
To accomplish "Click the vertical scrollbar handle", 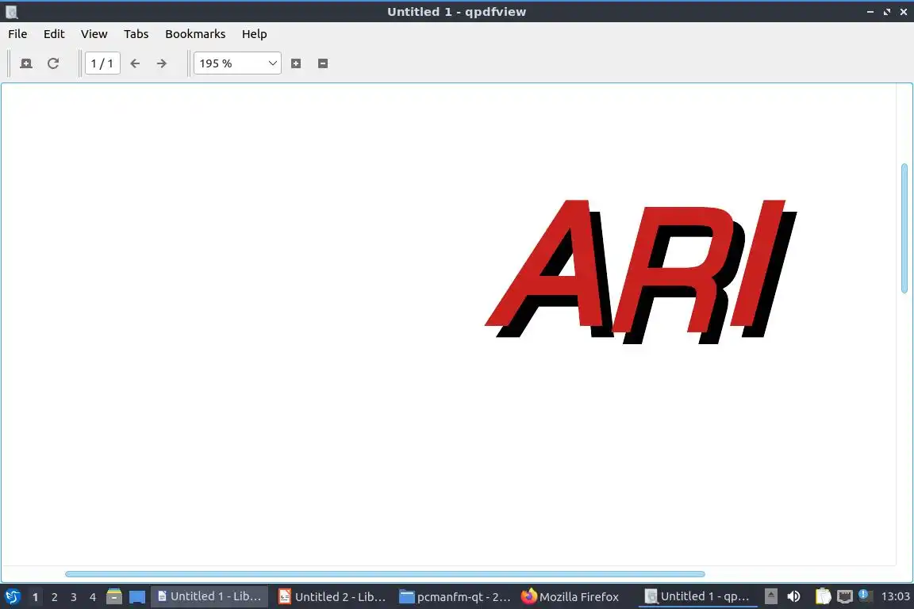I will click(x=904, y=228).
